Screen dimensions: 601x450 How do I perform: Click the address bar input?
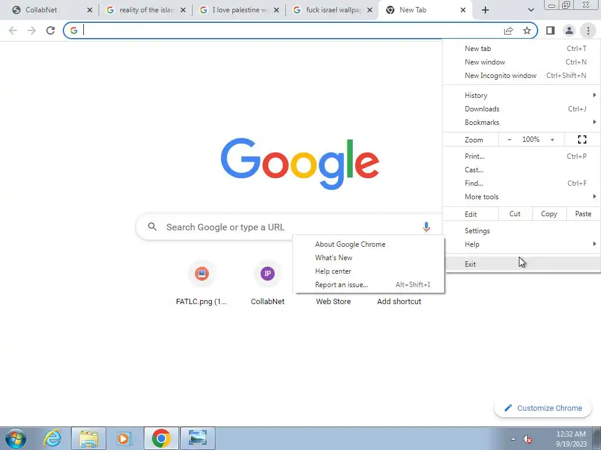click(x=291, y=30)
